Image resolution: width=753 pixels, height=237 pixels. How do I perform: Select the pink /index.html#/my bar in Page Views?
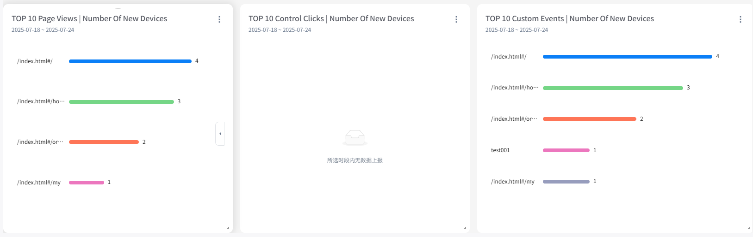(x=87, y=183)
